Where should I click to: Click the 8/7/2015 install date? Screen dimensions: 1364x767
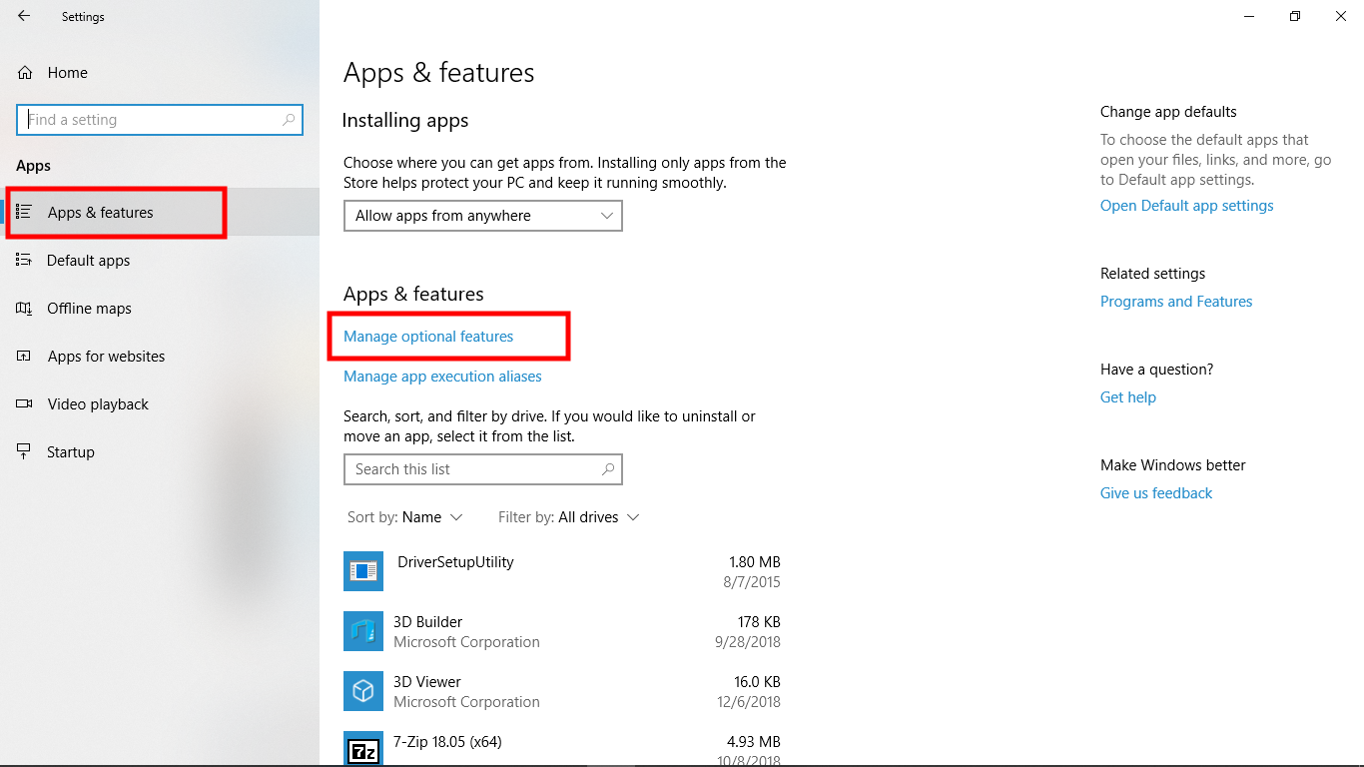[x=752, y=582]
